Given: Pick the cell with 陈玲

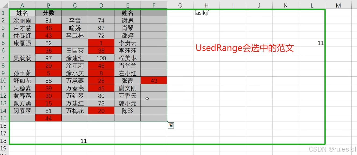Looking at the screenshot, I should [x=128, y=111].
